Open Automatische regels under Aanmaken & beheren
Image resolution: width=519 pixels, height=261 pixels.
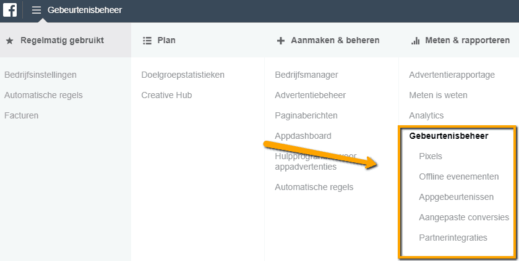click(314, 187)
